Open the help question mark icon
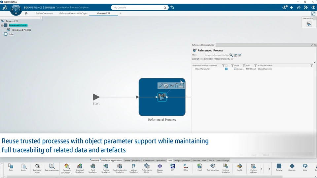Image resolution: width=317 pixels, height=178 pixels. (313, 8)
